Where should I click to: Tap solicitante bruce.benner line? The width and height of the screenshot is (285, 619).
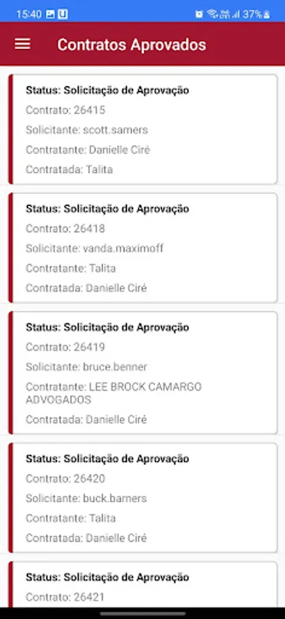pos(87,367)
